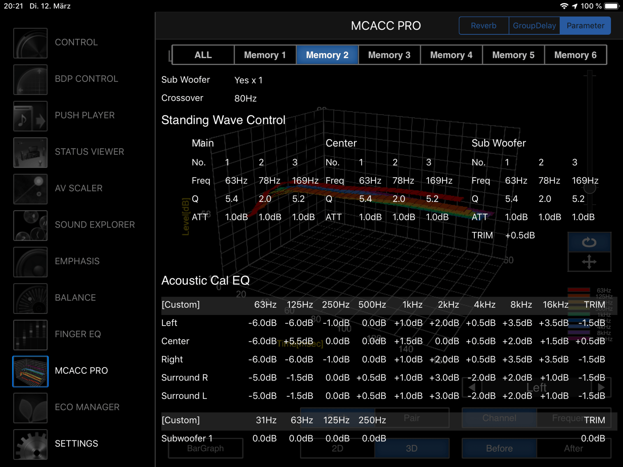Open the CONTROL sidebar icon
The image size is (623, 467).
point(31,43)
